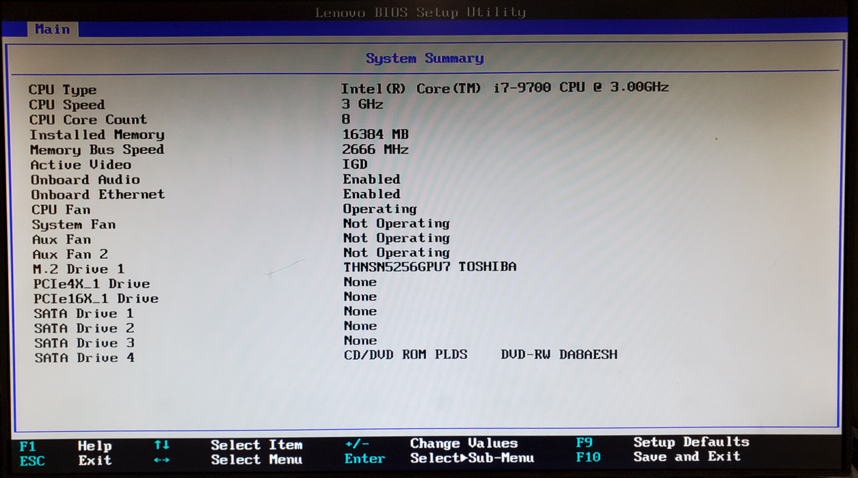Select the Intel Core i7-9700 CPU value
Viewport: 858px width, 478px height.
505,87
